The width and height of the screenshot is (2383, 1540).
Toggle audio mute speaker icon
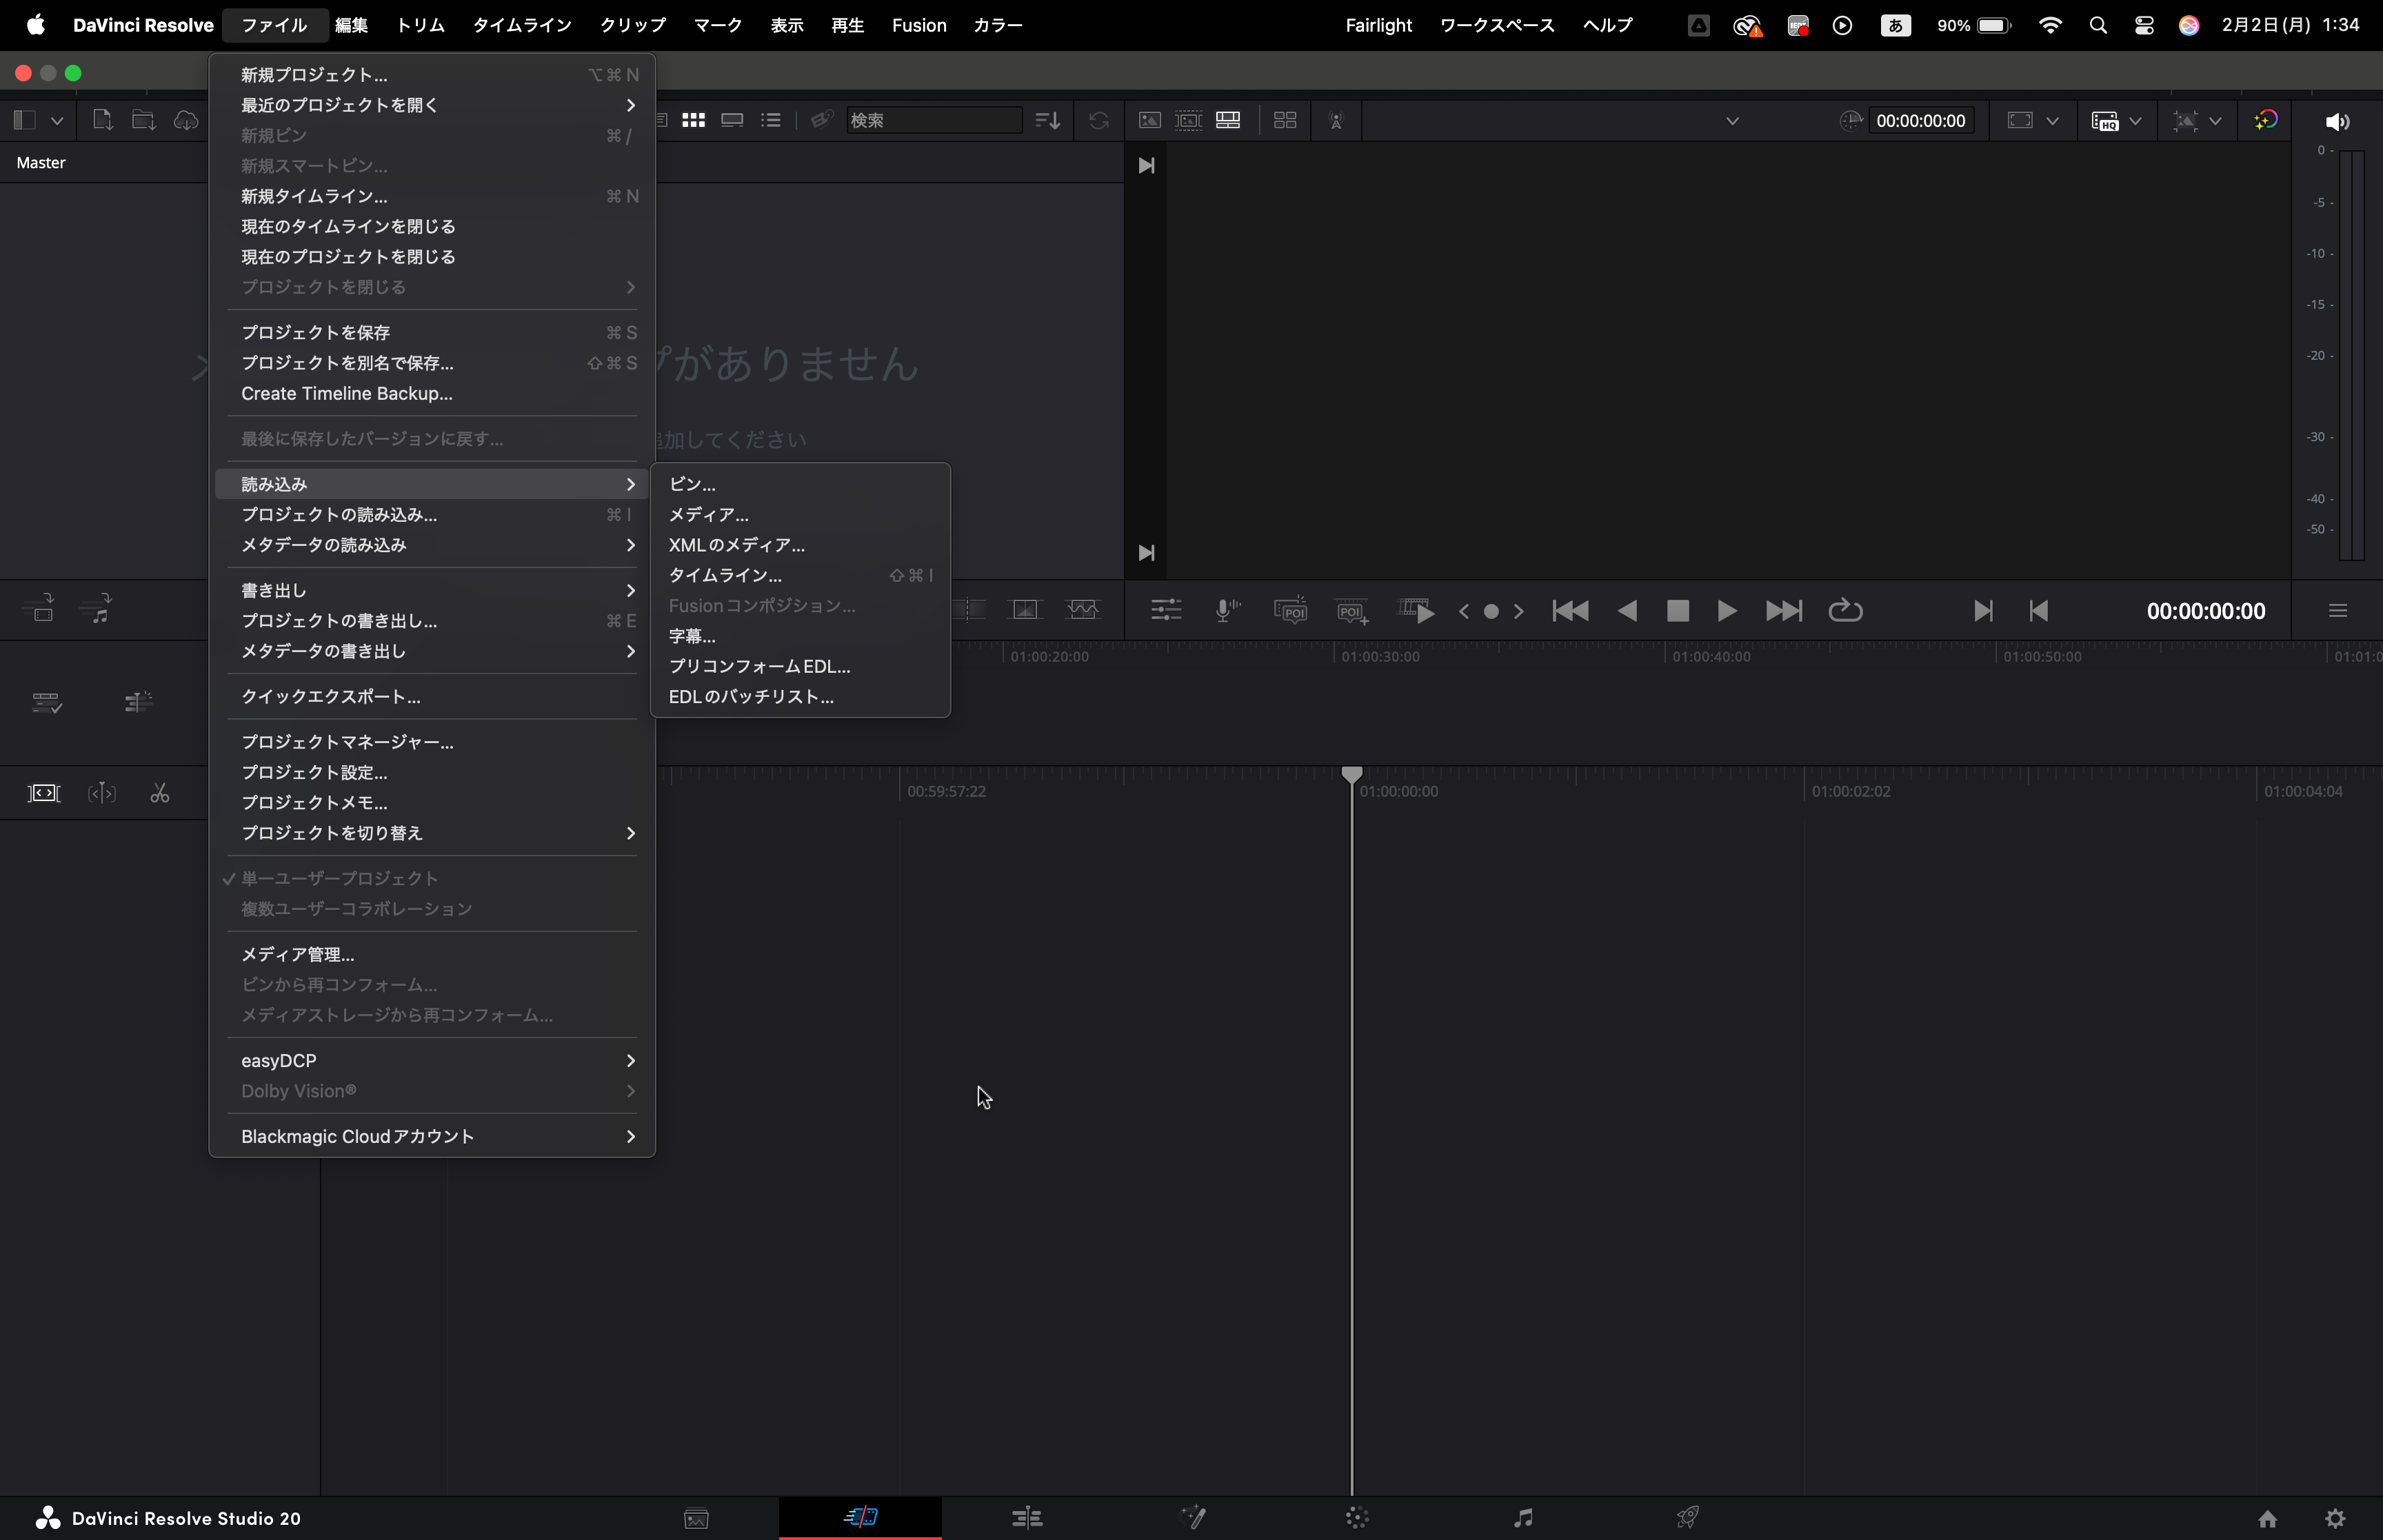click(2336, 122)
